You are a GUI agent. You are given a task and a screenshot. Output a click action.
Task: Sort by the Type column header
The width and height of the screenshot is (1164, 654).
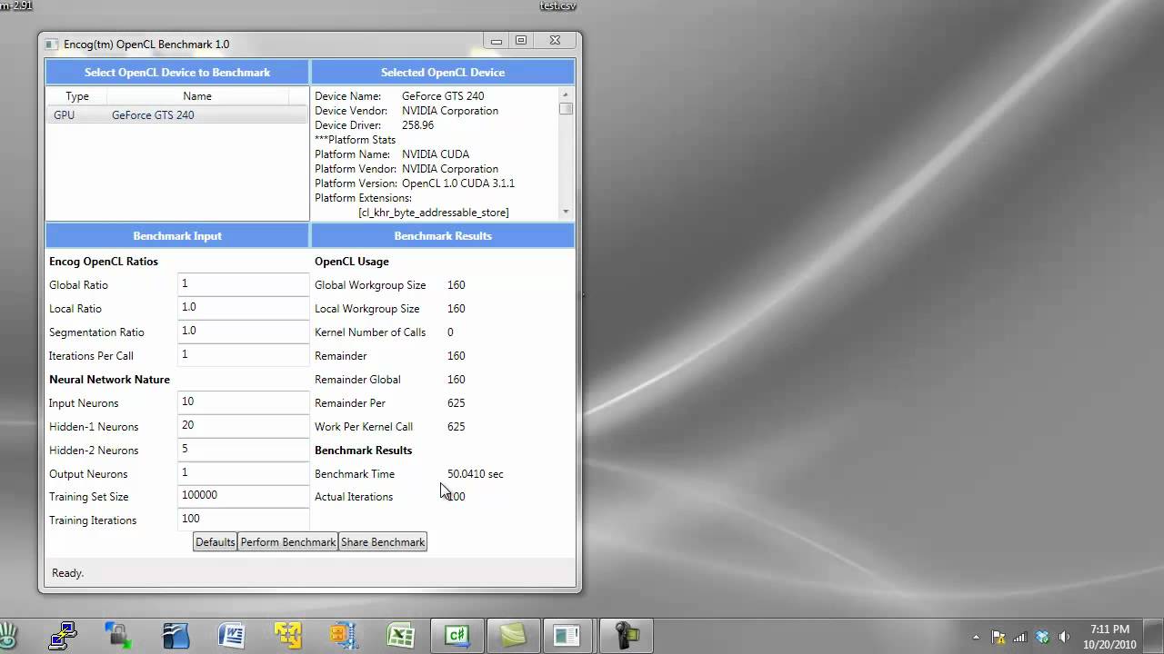(x=77, y=96)
